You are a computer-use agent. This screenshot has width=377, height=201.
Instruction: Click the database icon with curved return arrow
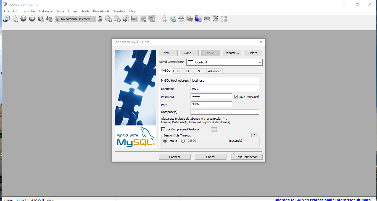coord(126,19)
